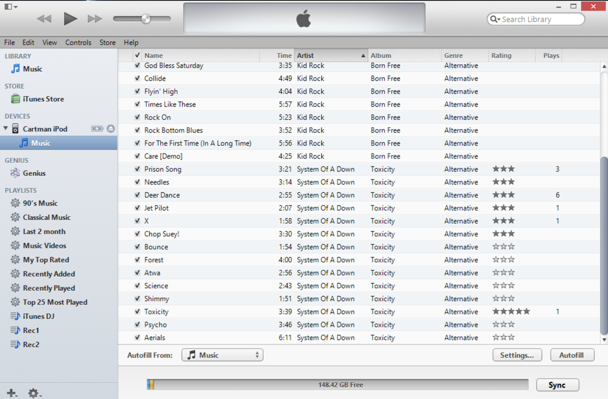The height and width of the screenshot is (399, 608).
Task: Click the gear icon for Recently Added
Action: coord(15,274)
